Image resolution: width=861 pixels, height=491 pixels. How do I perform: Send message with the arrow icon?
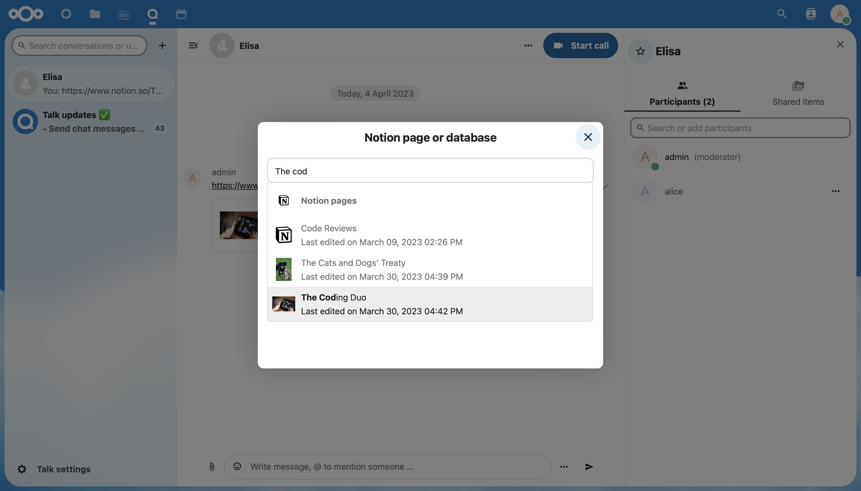pyautogui.click(x=589, y=467)
